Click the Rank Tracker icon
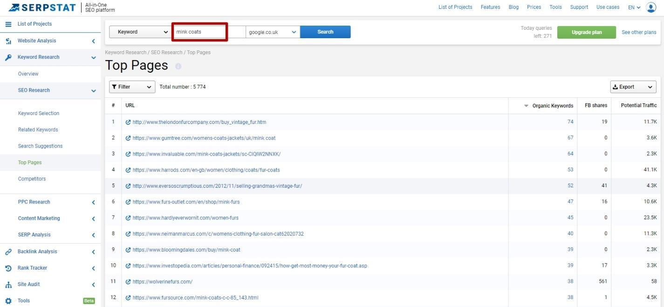Image resolution: width=664 pixels, height=307 pixels. point(8,268)
